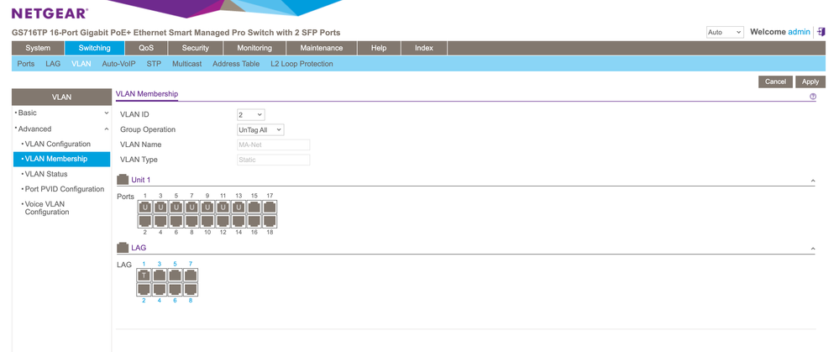This screenshot has height=352, width=839.
Task: Toggle port 11 membership in Unit 1
Action: click(x=223, y=207)
